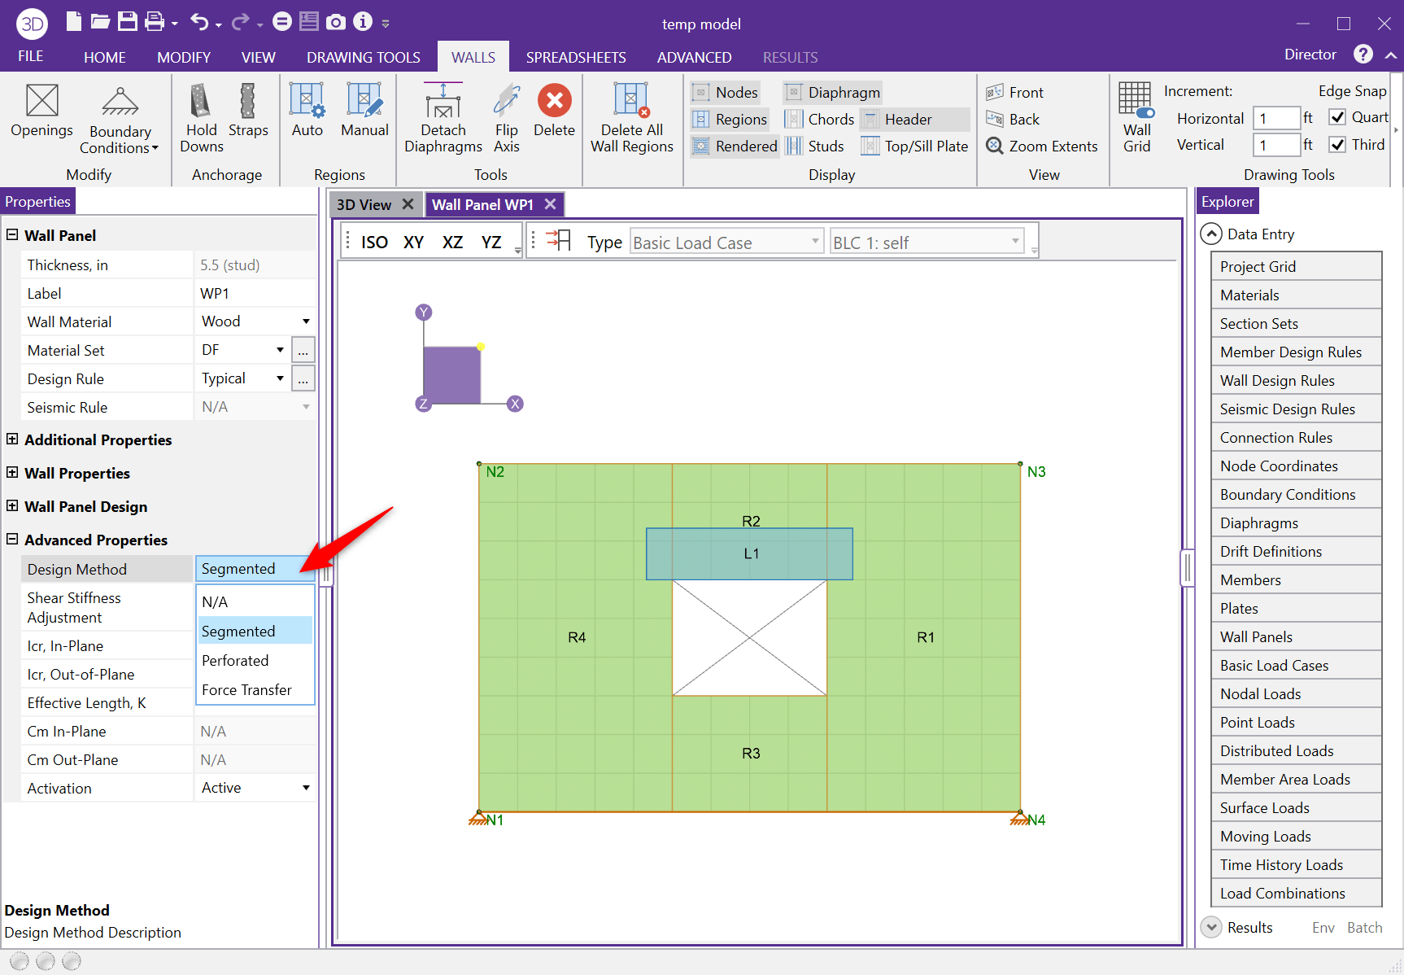Select the Hold Downs anchorage tool
The width and height of the screenshot is (1404, 975).
(x=201, y=103)
